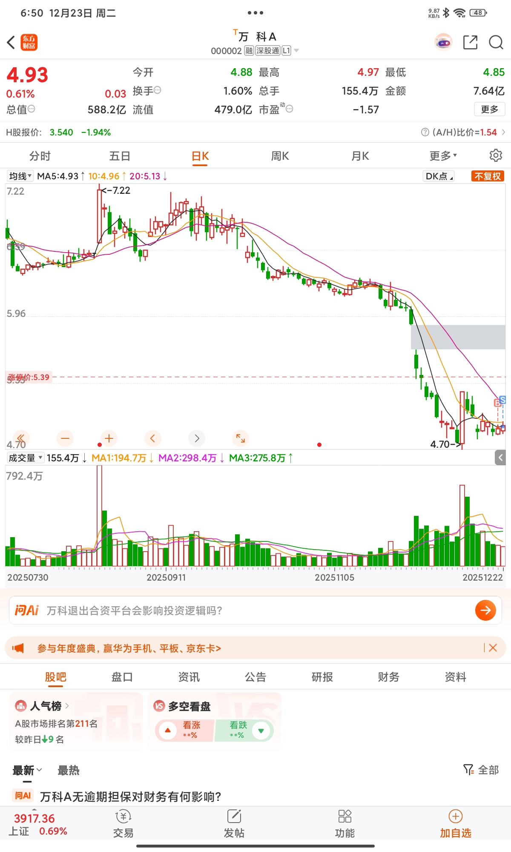Open 参与年度盛典 promotion link
The width and height of the screenshot is (511, 852).
129,648
